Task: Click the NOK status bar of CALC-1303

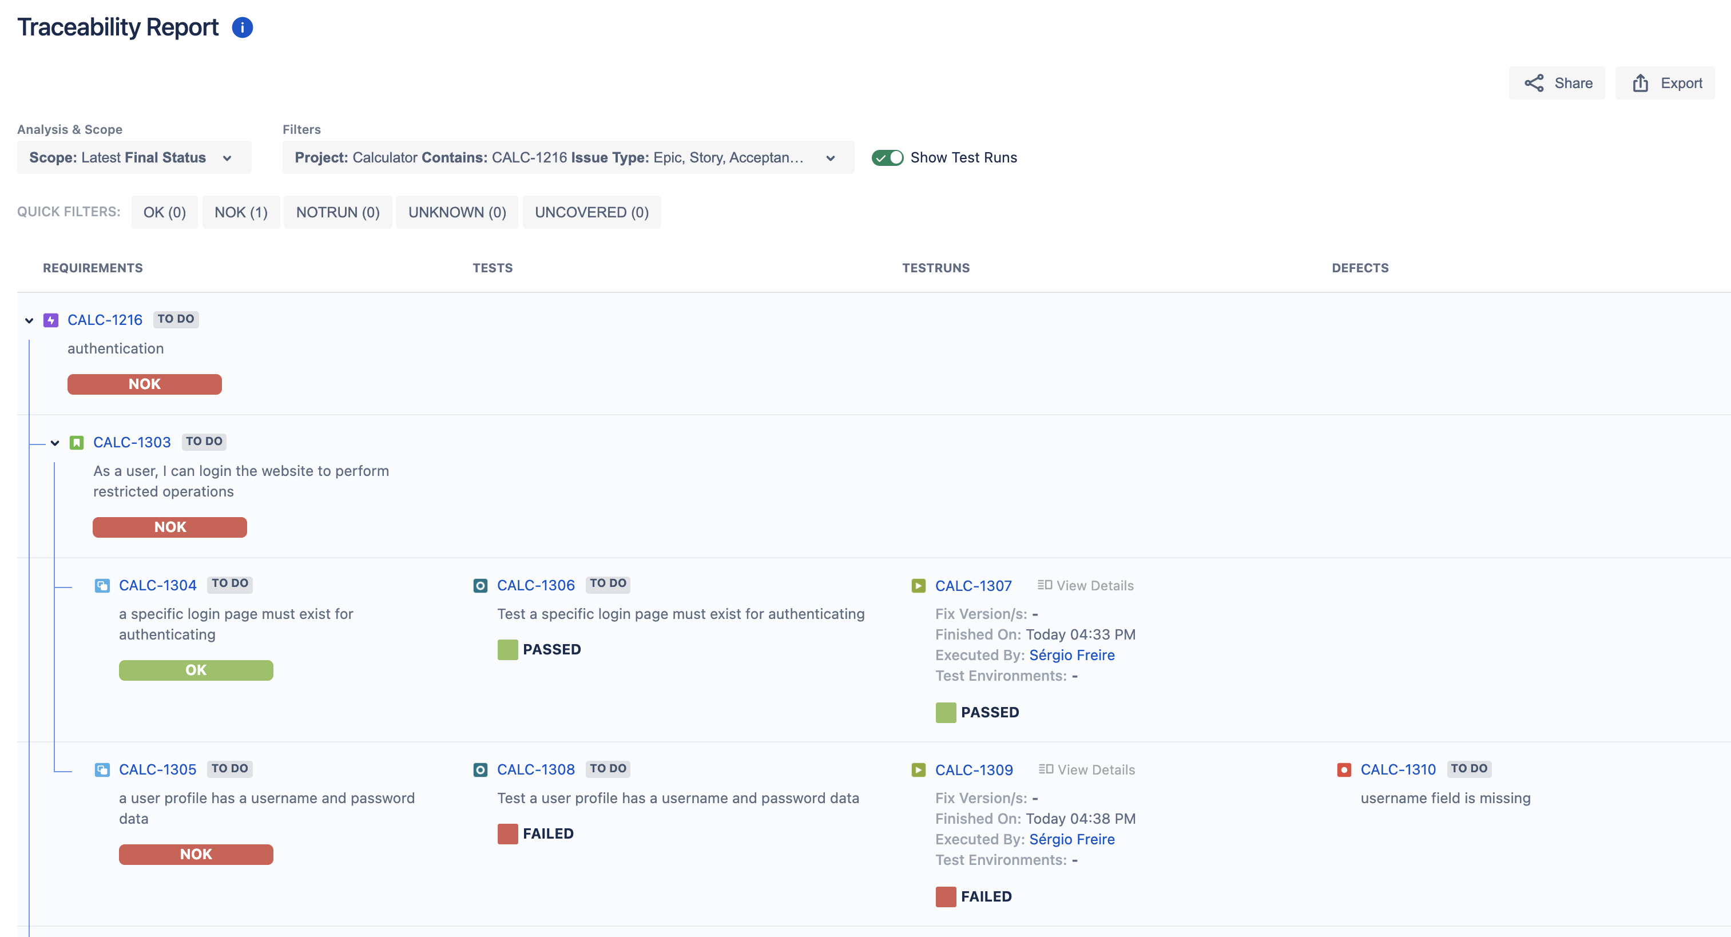Action: [170, 527]
